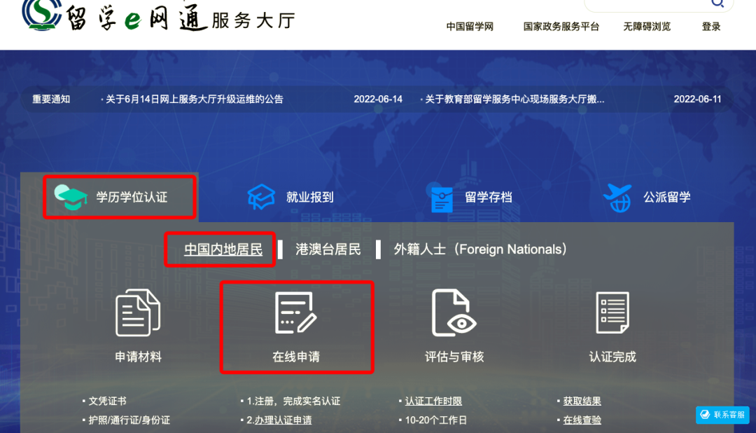The image size is (756, 433).
Task: Open the 学历学位认证 tab
Action: point(120,197)
